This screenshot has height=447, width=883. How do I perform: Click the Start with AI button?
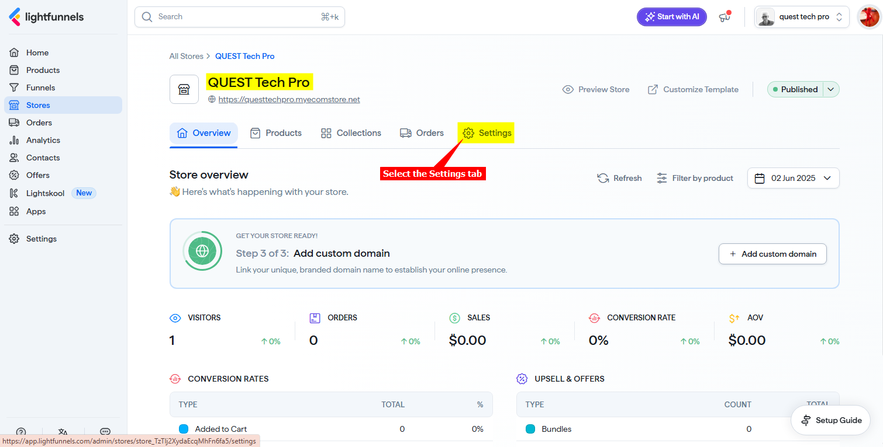671,17
